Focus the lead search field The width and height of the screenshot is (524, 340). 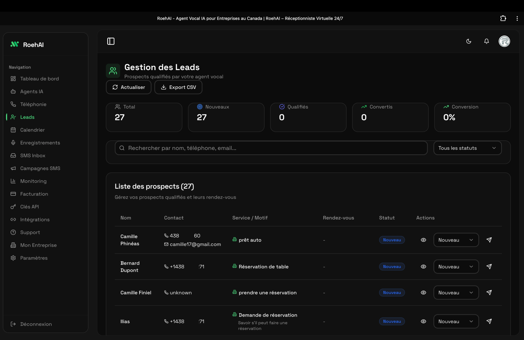point(271,148)
